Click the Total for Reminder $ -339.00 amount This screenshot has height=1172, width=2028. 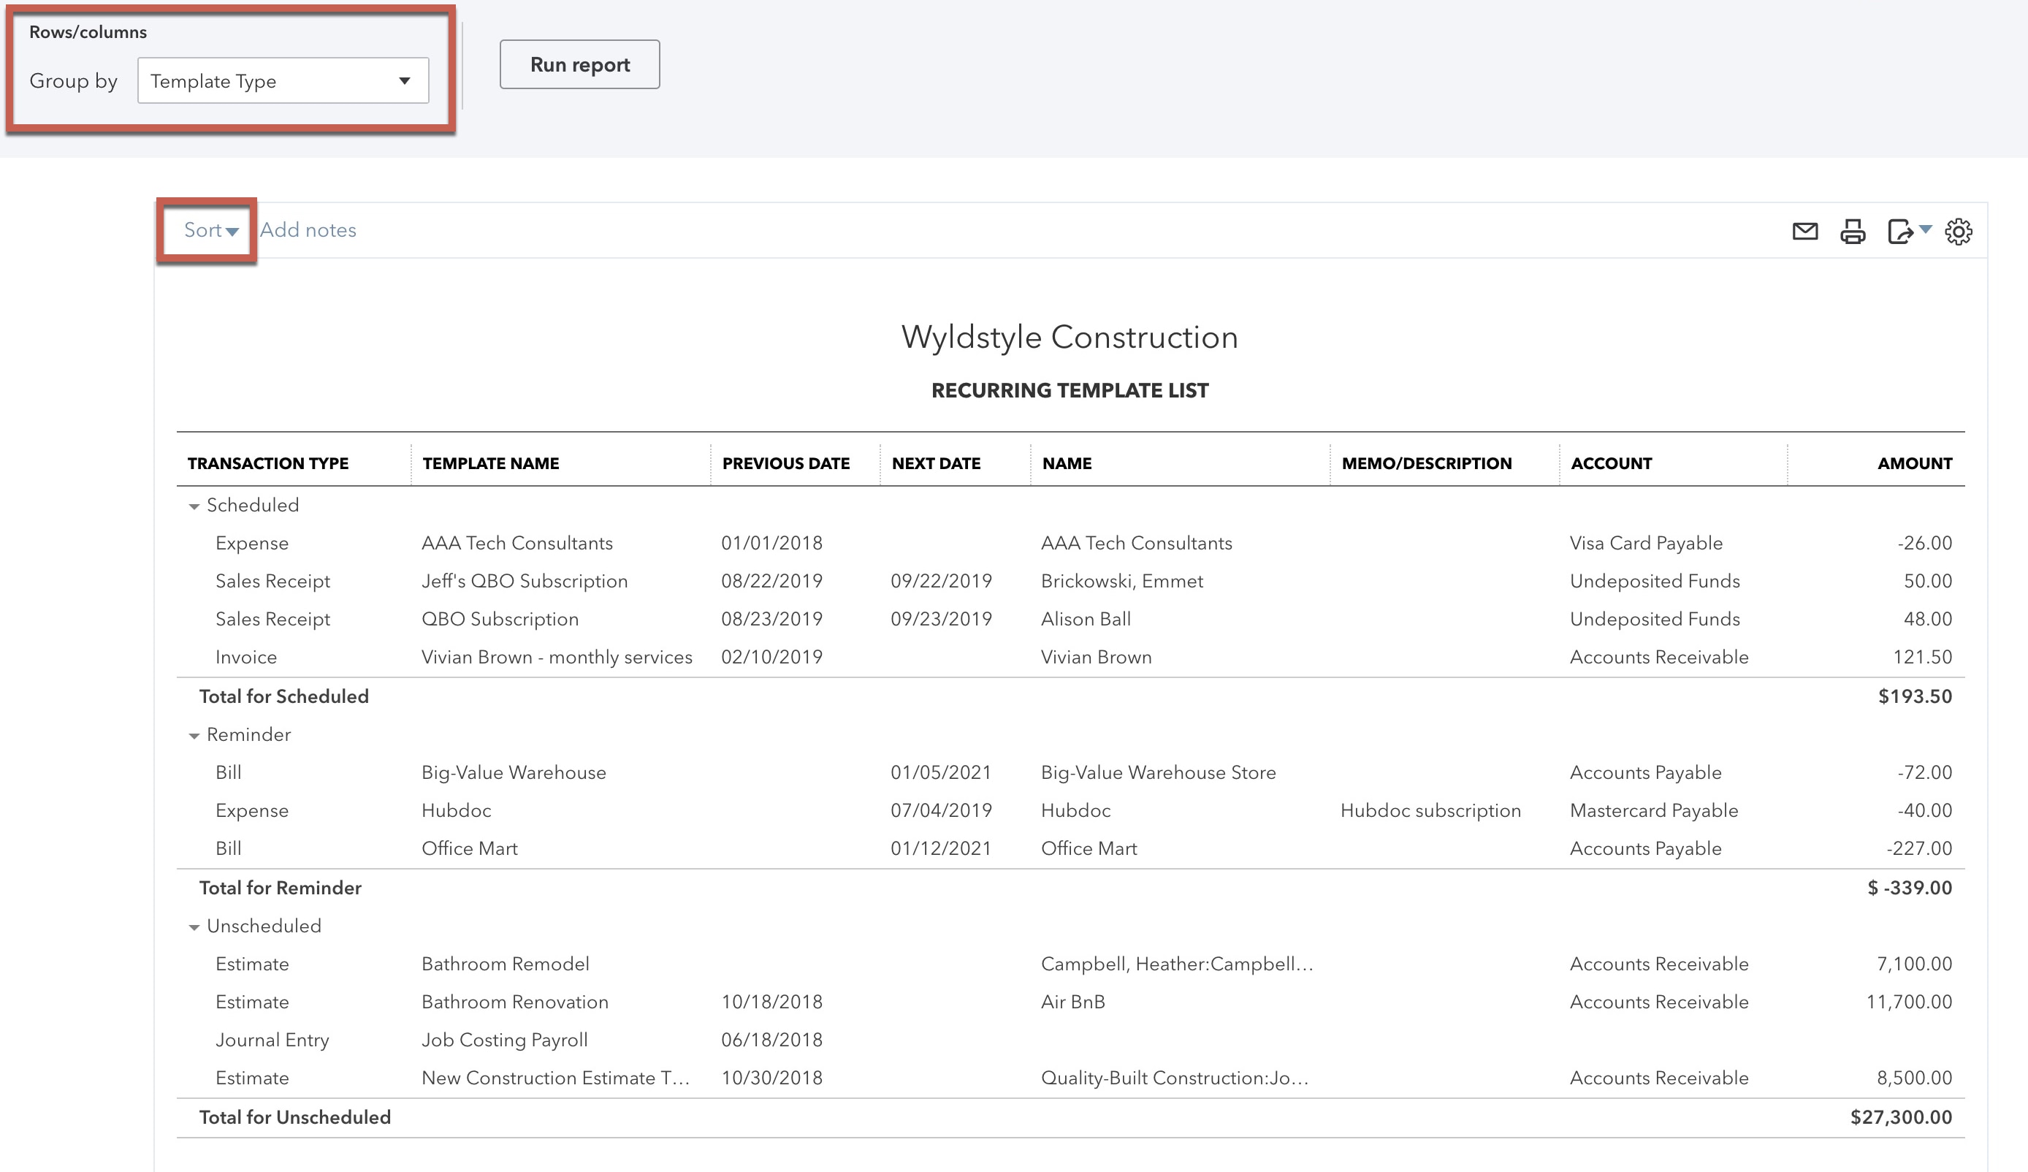tap(1909, 888)
